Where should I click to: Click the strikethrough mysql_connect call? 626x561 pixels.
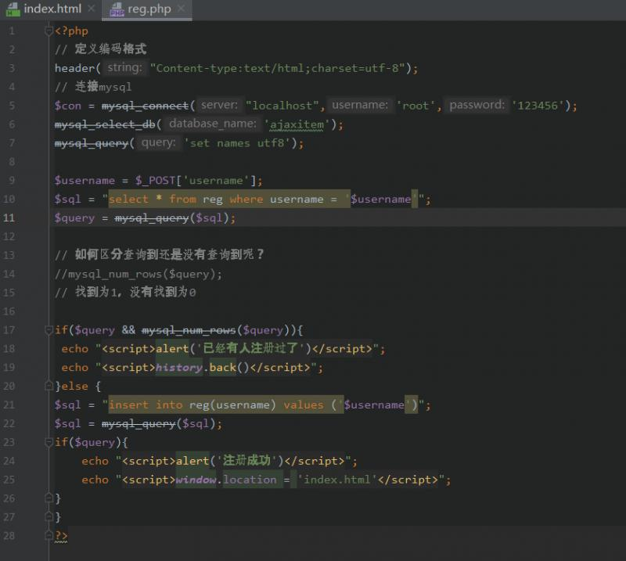click(x=145, y=106)
